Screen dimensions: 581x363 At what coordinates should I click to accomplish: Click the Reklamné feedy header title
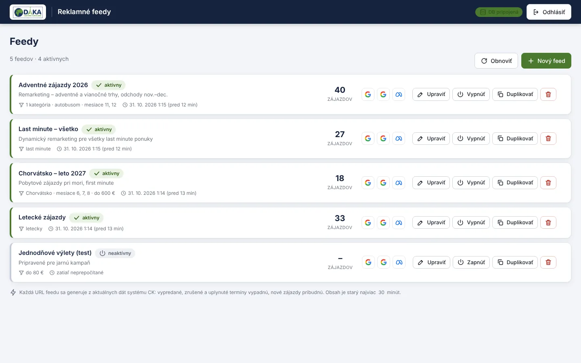pyautogui.click(x=84, y=12)
